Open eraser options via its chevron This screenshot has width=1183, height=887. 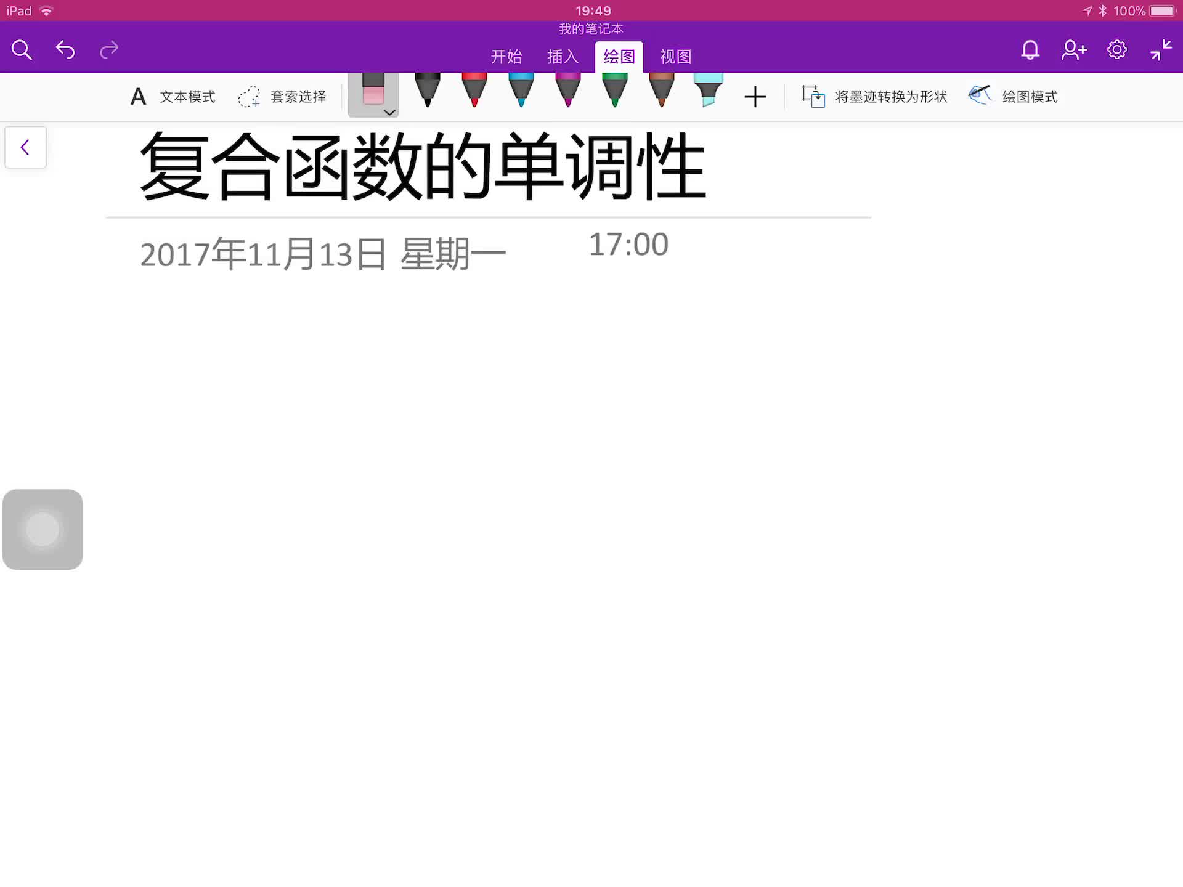[x=389, y=113]
